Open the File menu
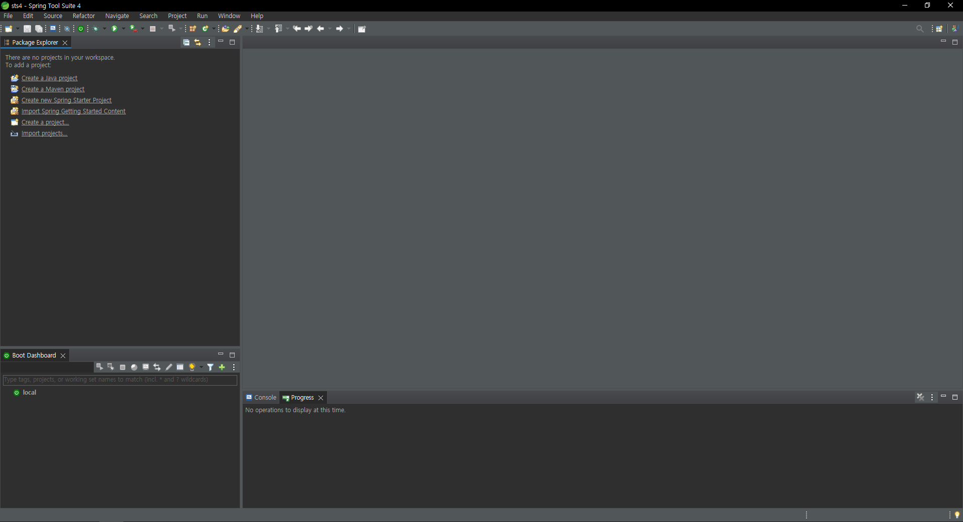This screenshot has height=522, width=963. [x=8, y=16]
